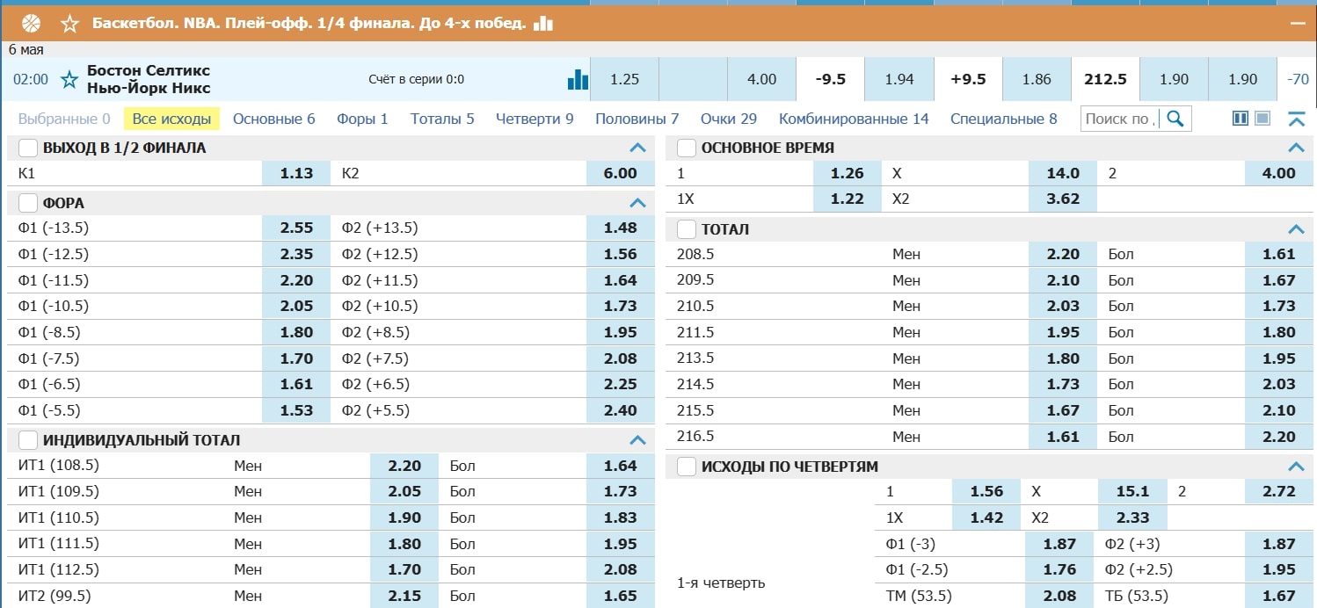Open the Комбинированные 14 tab
1317x608 pixels.
point(854,119)
